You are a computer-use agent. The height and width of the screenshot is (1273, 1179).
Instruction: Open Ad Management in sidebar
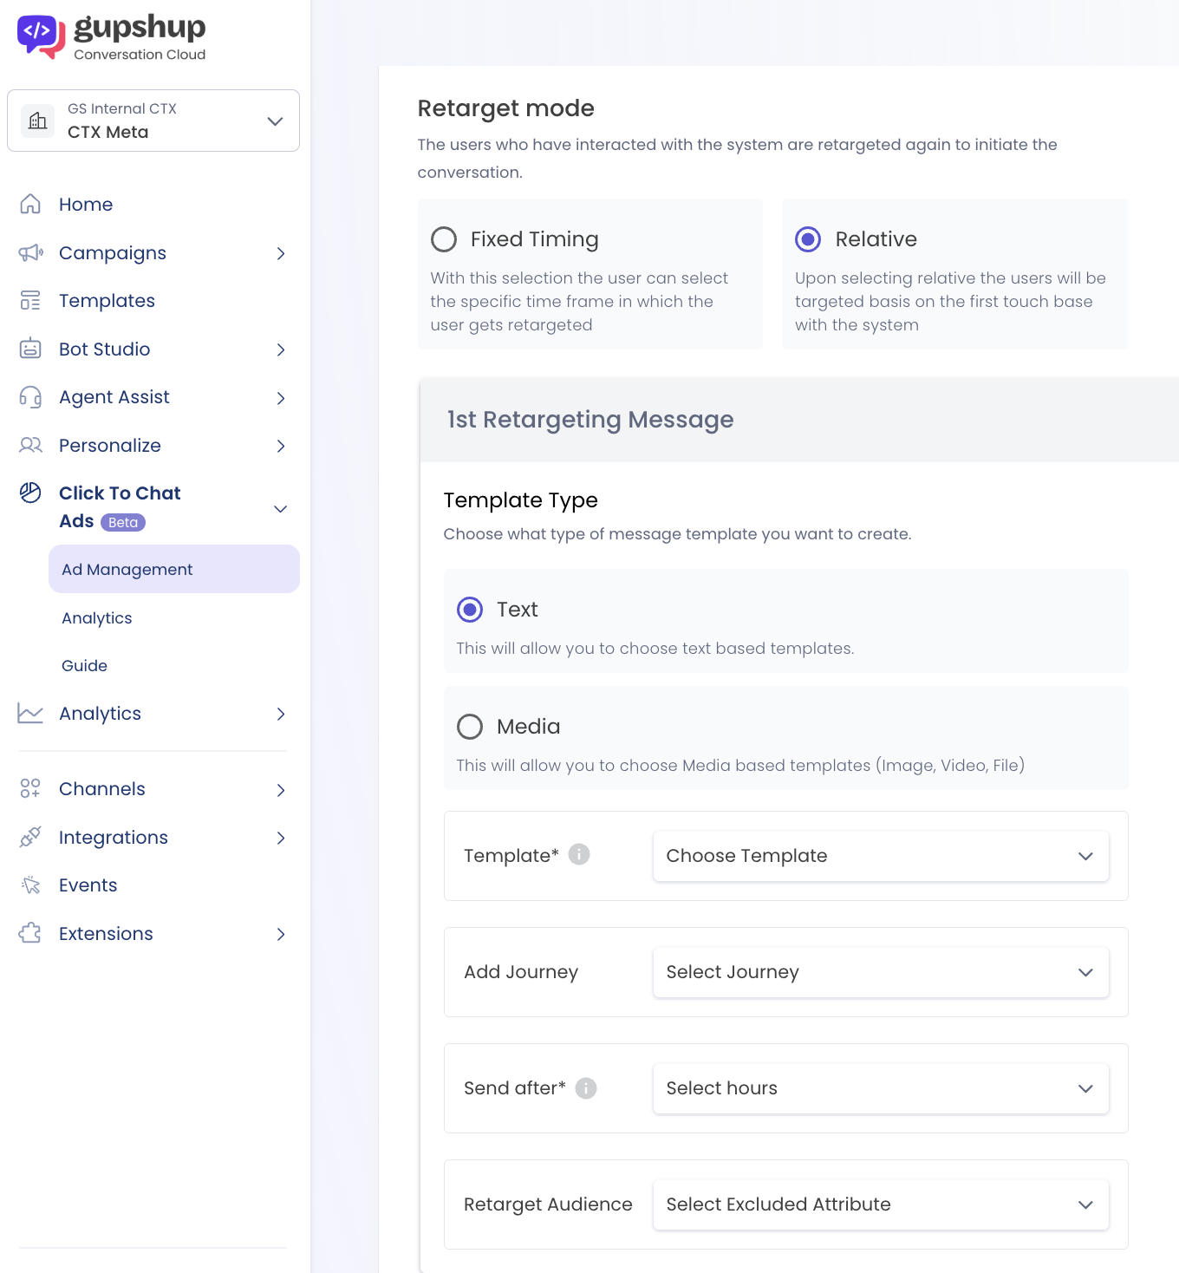tap(174, 569)
